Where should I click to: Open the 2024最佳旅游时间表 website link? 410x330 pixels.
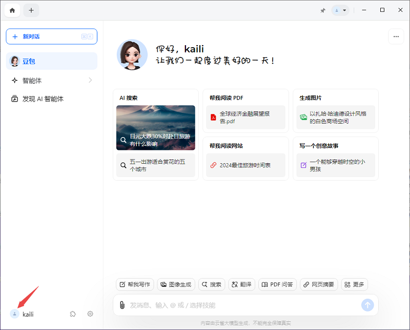click(x=245, y=165)
